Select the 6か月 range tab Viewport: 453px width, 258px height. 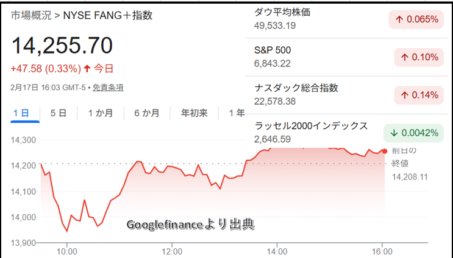[x=147, y=113]
